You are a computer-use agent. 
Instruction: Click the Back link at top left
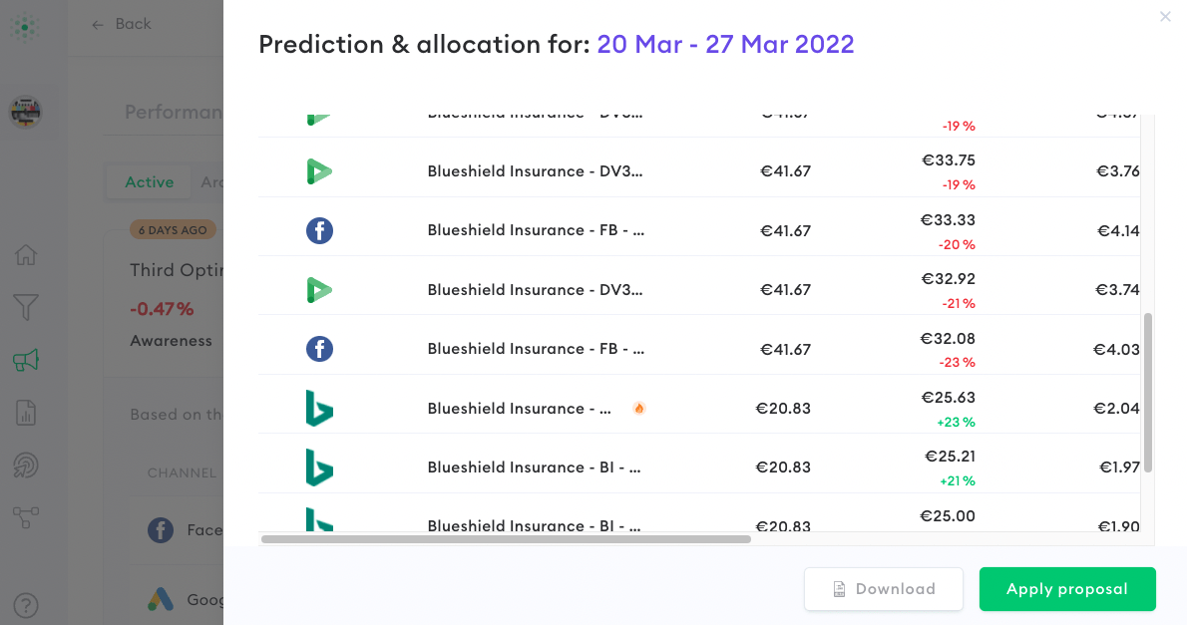[x=122, y=23]
